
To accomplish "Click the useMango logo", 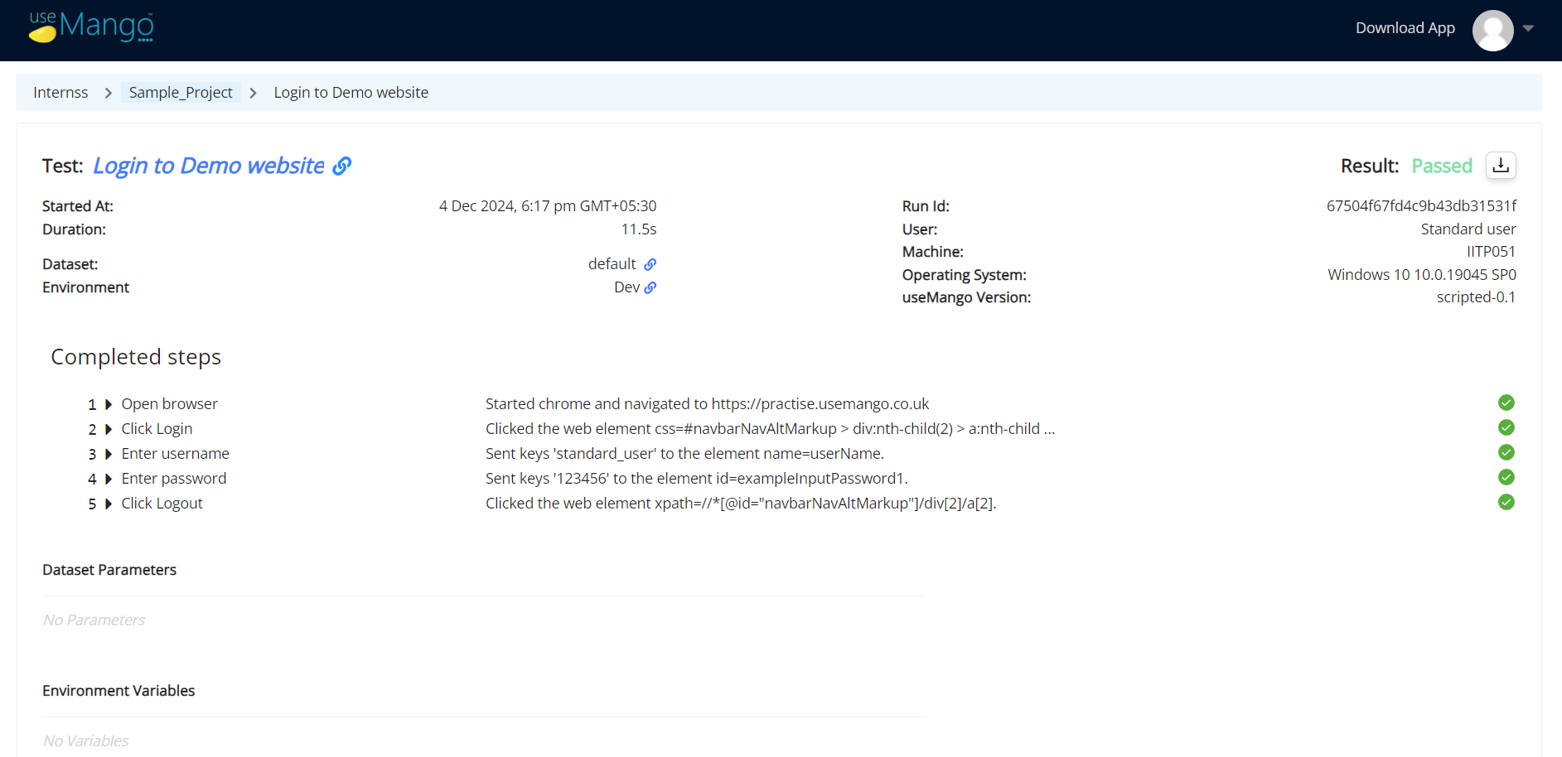I will 91,27.
